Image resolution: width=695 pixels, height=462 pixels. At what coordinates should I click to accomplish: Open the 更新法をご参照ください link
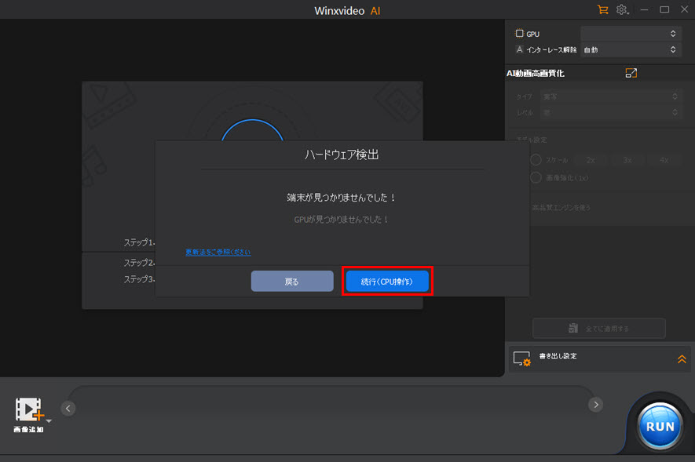tap(218, 252)
